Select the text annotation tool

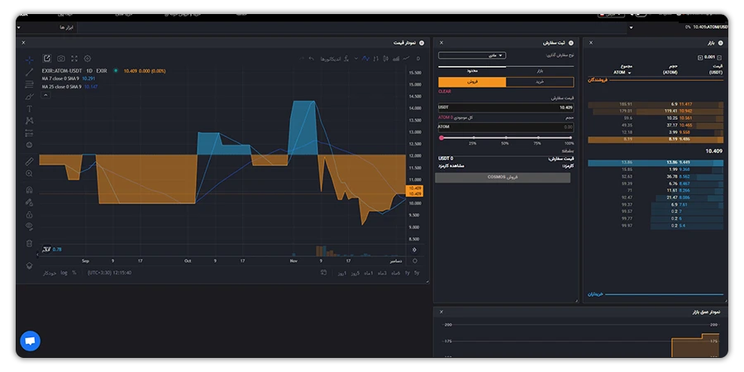tap(30, 108)
